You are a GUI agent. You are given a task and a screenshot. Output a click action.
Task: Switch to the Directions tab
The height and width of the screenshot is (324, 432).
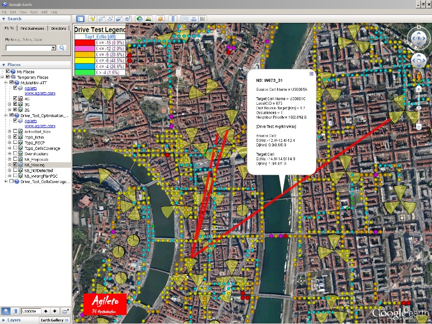point(59,28)
